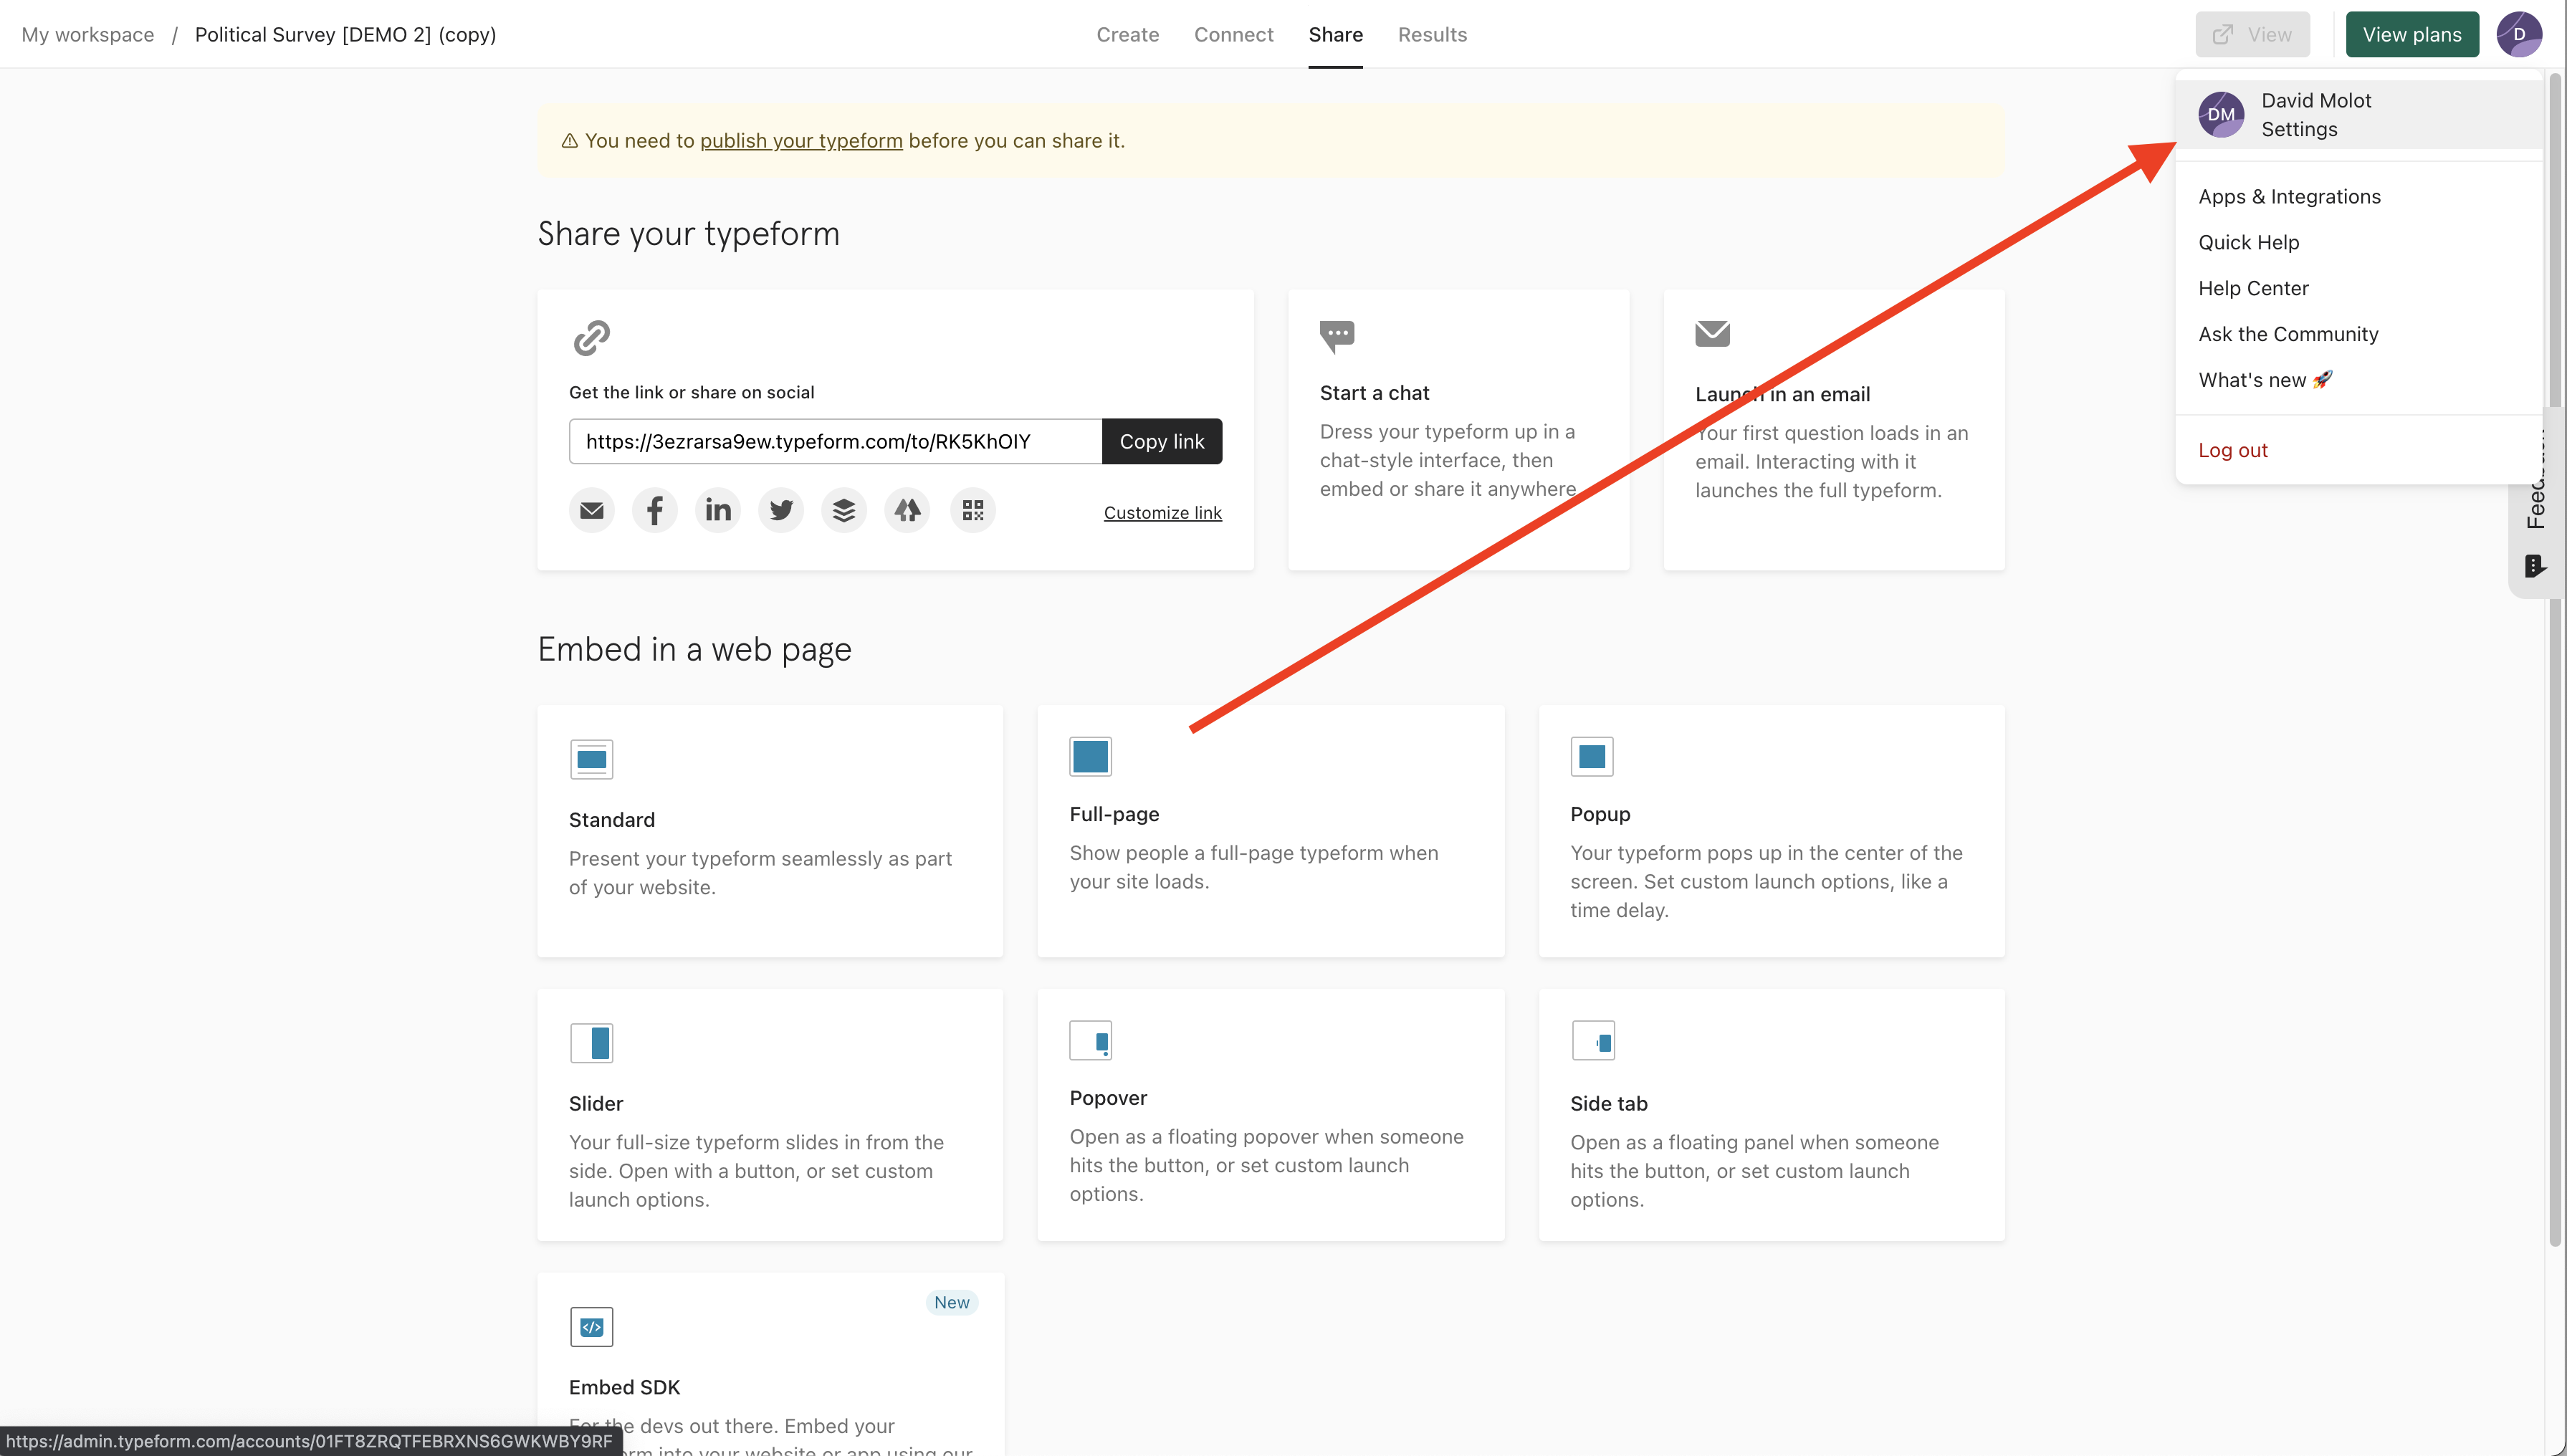Share on Facebook icon
Screen dimensions: 2567x1456
click(654, 511)
